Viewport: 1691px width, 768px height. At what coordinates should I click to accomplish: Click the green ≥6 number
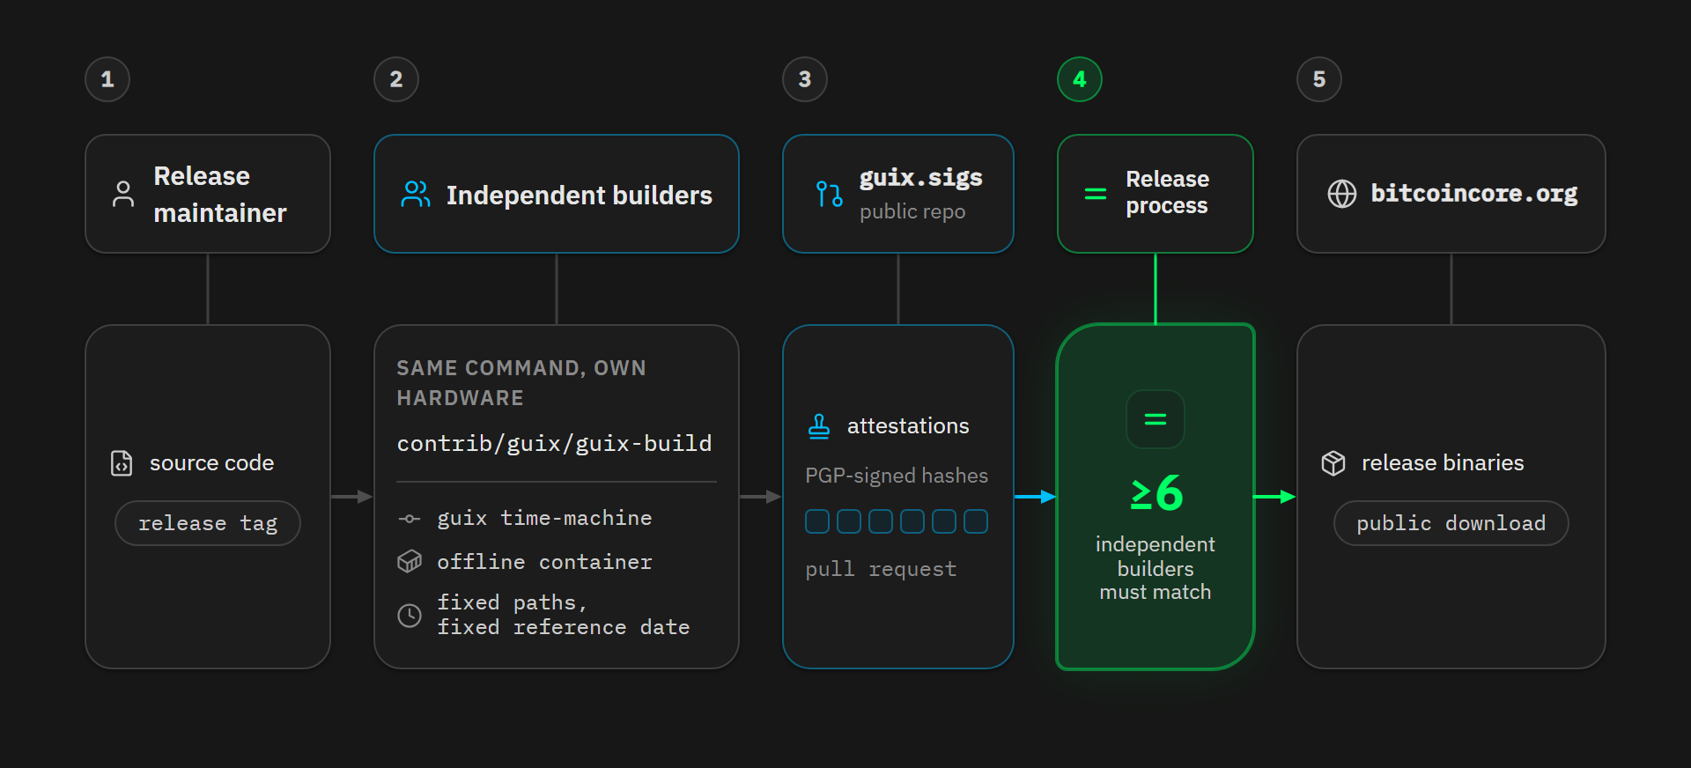[1156, 493]
